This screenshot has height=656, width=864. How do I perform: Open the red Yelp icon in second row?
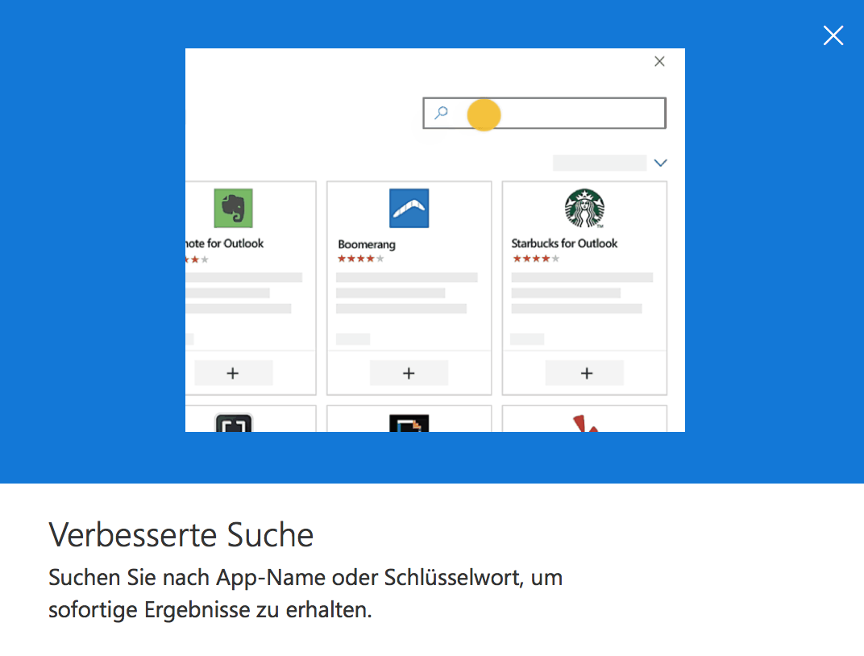(585, 424)
